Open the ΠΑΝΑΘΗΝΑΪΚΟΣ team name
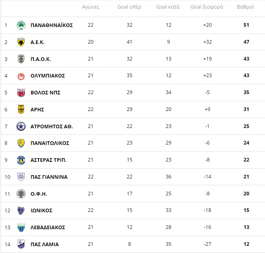 tap(52, 25)
